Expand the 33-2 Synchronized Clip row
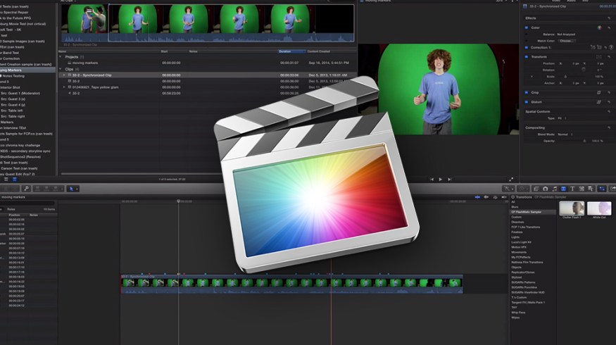The height and width of the screenshot is (345, 616). tap(65, 75)
